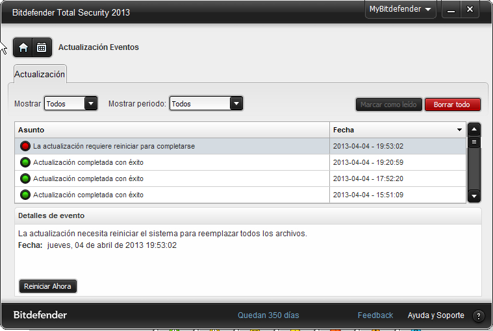Select the update event dated 19:20:59
Viewport: 493px width, 331px height.
[x=240, y=162]
